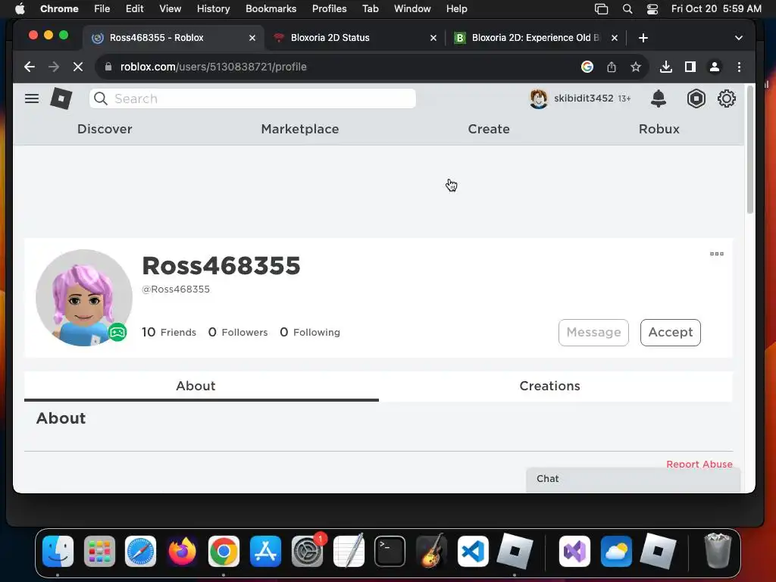Open macOS Control Center

point(652,9)
